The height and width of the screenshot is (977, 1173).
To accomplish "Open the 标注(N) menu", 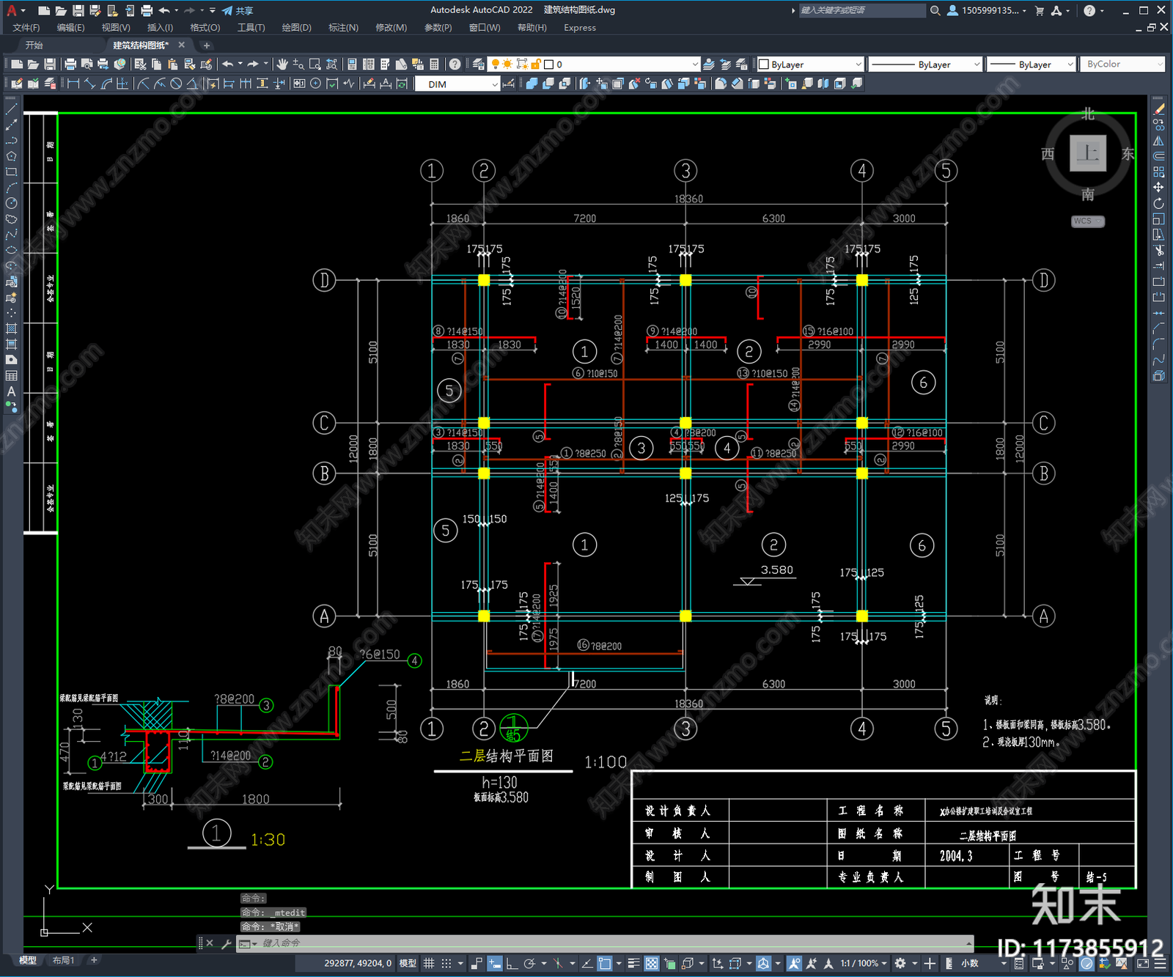I will pyautogui.click(x=343, y=28).
